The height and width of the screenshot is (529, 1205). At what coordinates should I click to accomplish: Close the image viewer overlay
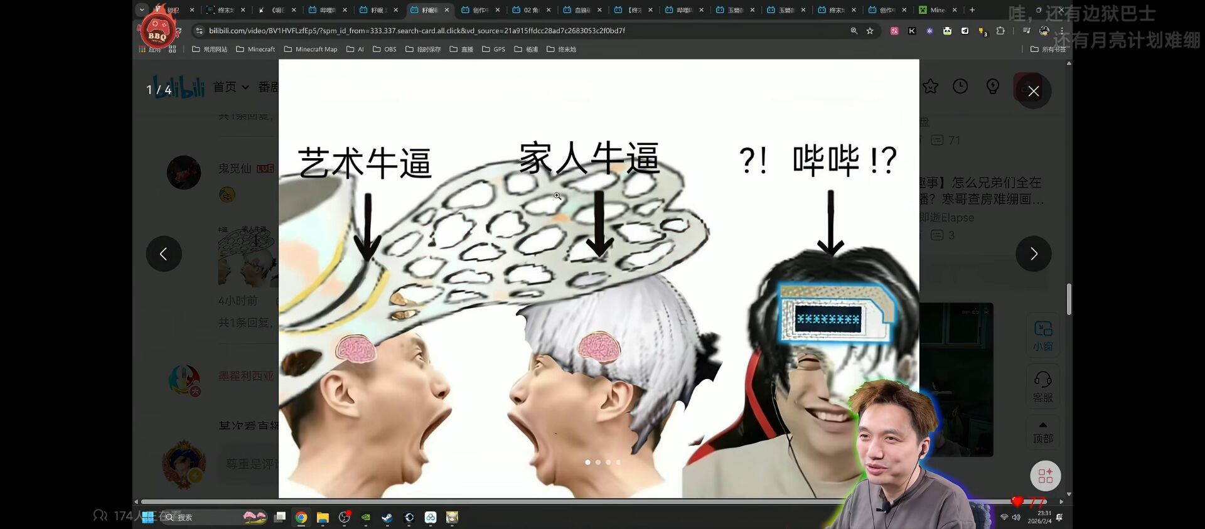pyautogui.click(x=1033, y=91)
